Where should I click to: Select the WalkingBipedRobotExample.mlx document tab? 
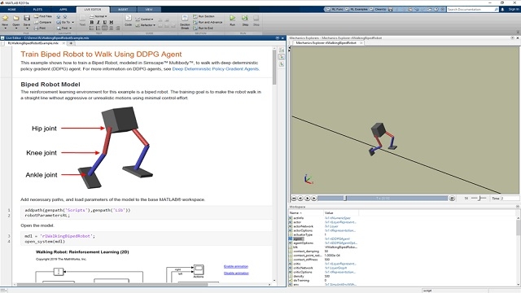click(x=33, y=43)
